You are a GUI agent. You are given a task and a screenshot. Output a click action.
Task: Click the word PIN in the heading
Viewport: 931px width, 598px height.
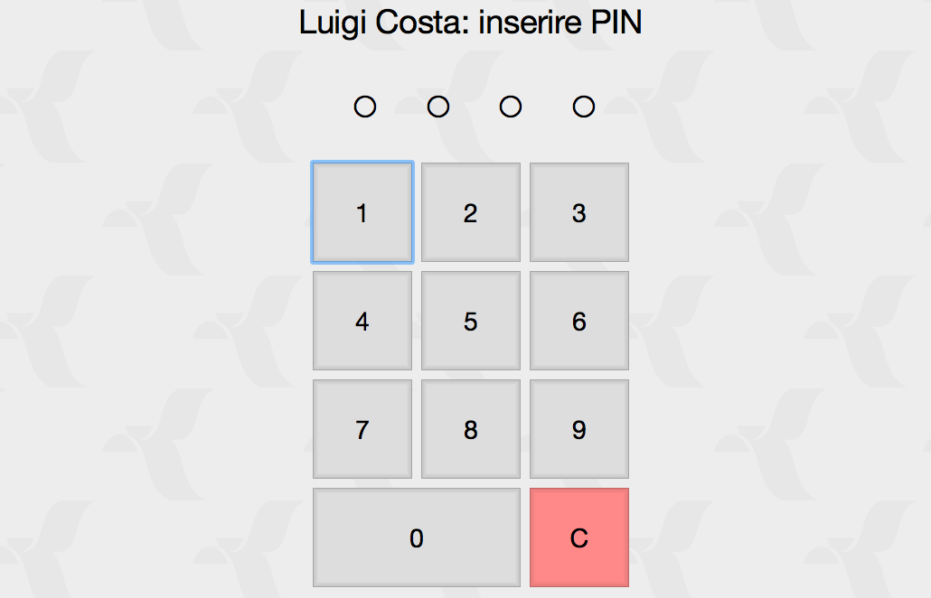tap(616, 23)
